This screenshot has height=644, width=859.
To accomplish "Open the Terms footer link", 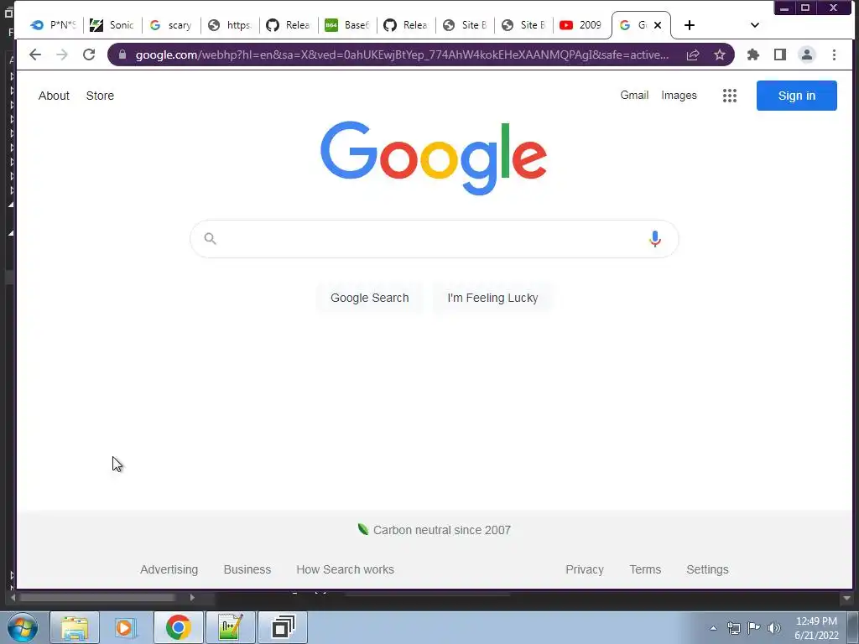I will pyautogui.click(x=645, y=569).
